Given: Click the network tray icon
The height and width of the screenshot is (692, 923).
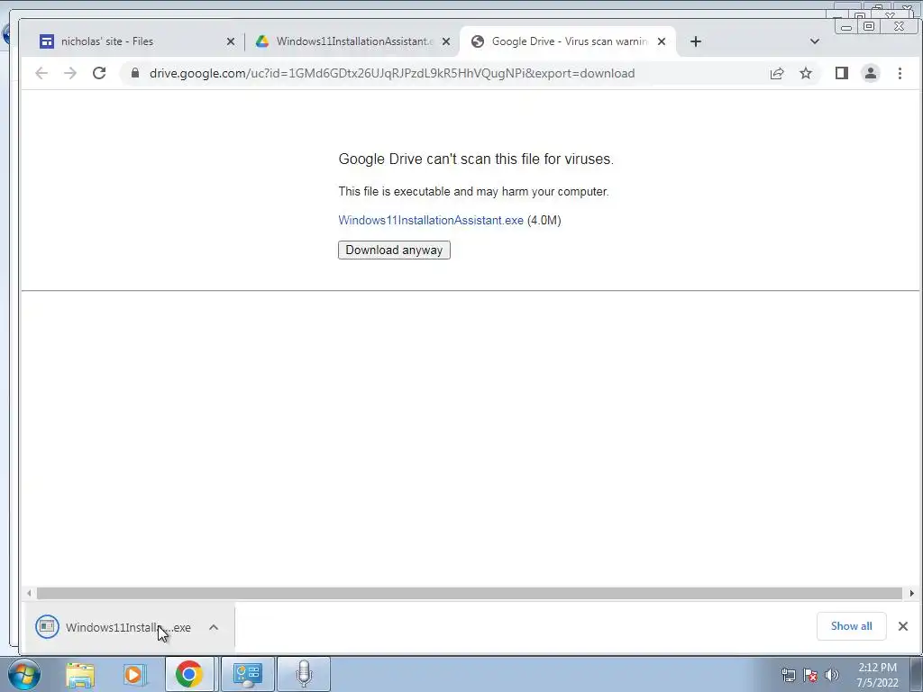Looking at the screenshot, I should (789, 675).
